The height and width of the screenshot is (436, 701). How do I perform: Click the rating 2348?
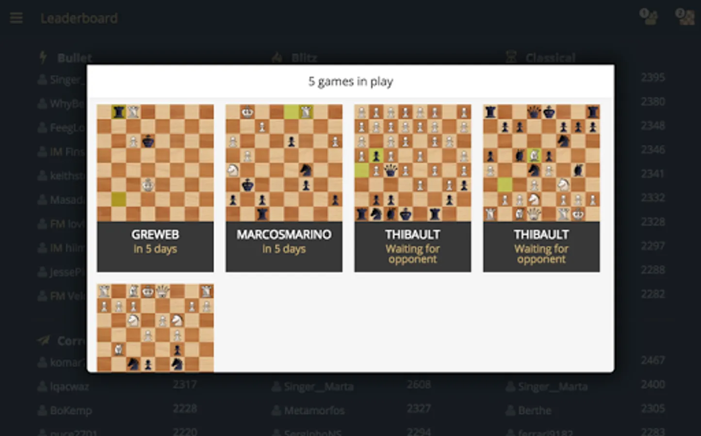click(653, 125)
